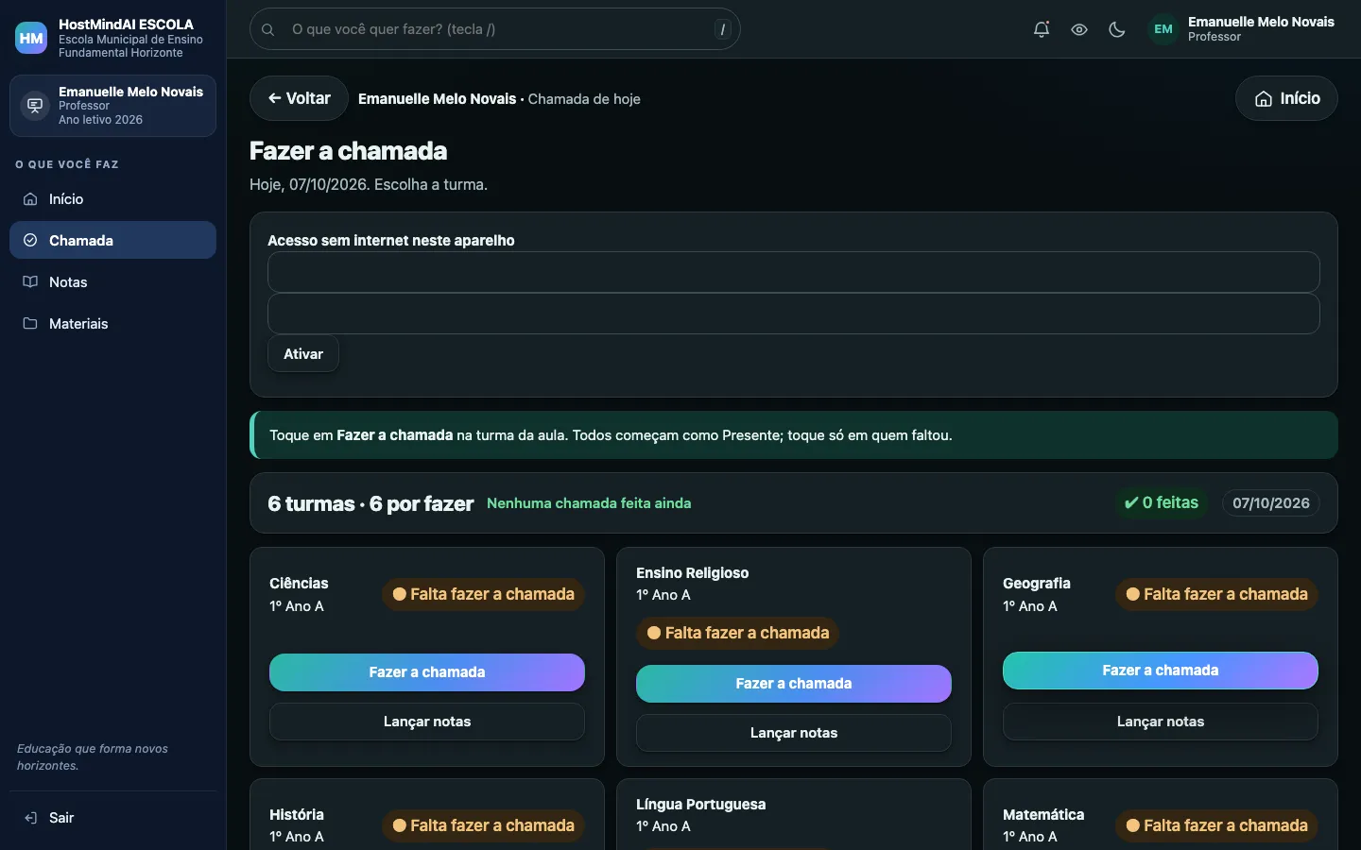Viewport: 1361px width, 850px height.
Task: Open Lançar notas for Ciências
Action: point(427,722)
